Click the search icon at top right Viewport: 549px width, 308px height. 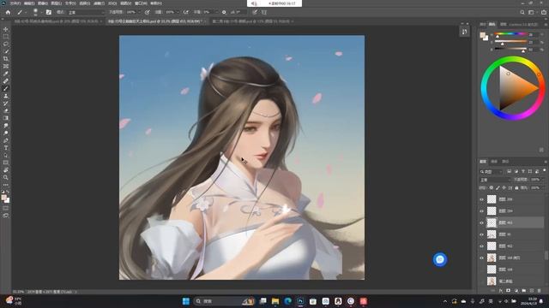click(522, 12)
